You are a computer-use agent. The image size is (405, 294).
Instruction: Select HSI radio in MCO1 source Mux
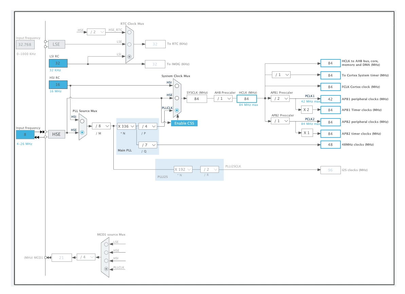click(x=106, y=261)
